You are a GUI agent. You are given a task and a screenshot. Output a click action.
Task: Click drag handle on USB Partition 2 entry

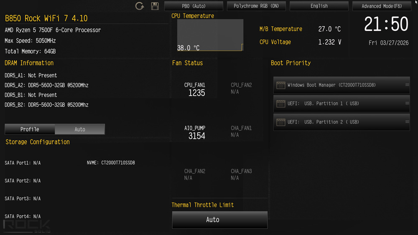click(x=407, y=122)
